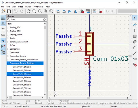
Task: Zoom in on the canvas
Action: click(x=34, y=11)
